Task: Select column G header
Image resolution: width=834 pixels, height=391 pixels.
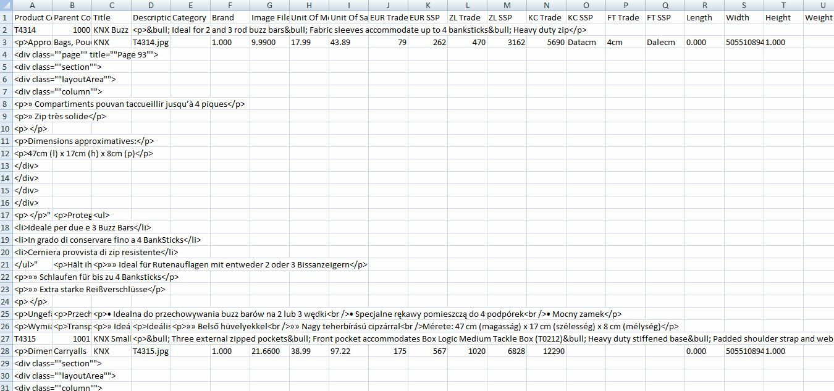Action: pyautogui.click(x=269, y=6)
